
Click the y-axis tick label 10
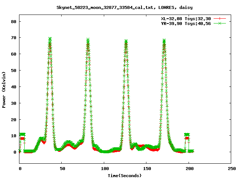point(13,136)
